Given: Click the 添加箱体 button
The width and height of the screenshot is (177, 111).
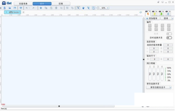Looking at the screenshot, I should pos(153,19).
